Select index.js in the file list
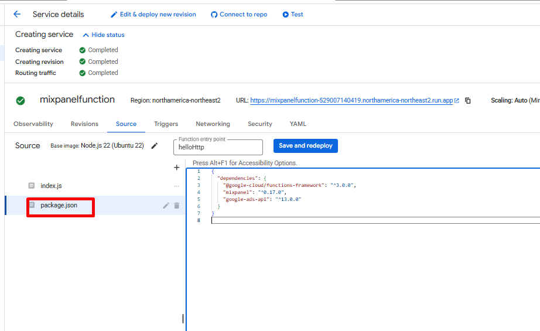The height and width of the screenshot is (331, 540). pyautogui.click(x=51, y=186)
